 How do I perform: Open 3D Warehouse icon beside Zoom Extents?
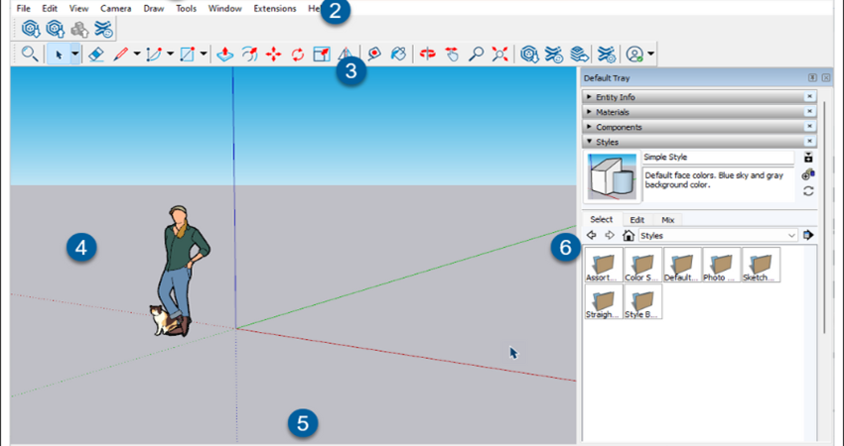529,54
